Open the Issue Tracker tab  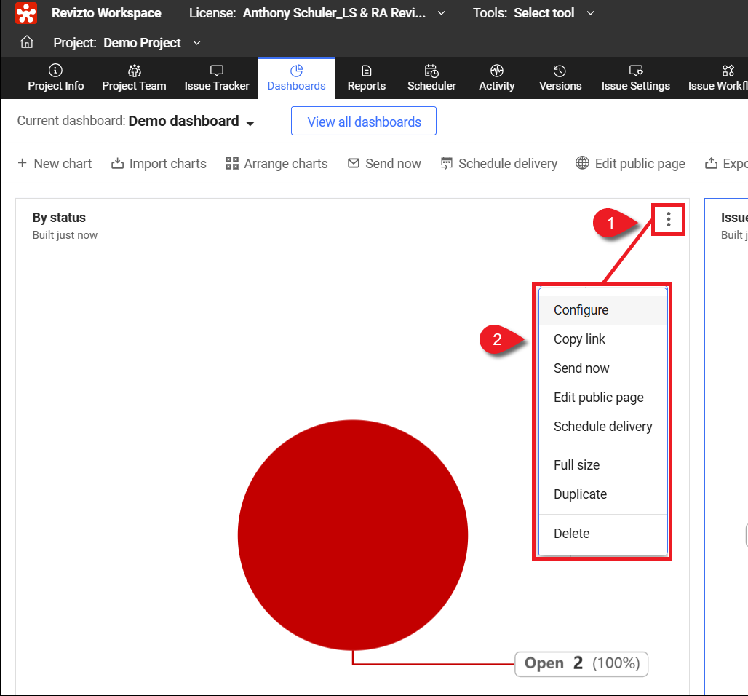coord(217,78)
